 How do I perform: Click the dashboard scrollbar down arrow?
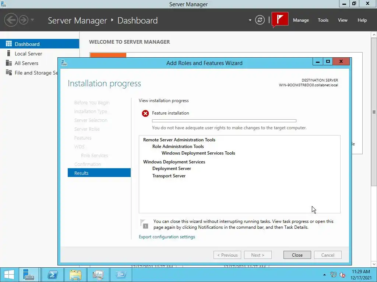pos(374,264)
